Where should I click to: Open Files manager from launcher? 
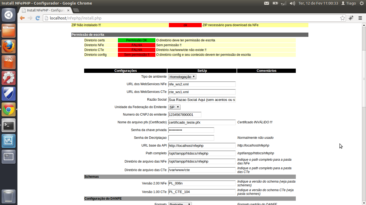(x=9, y=31)
